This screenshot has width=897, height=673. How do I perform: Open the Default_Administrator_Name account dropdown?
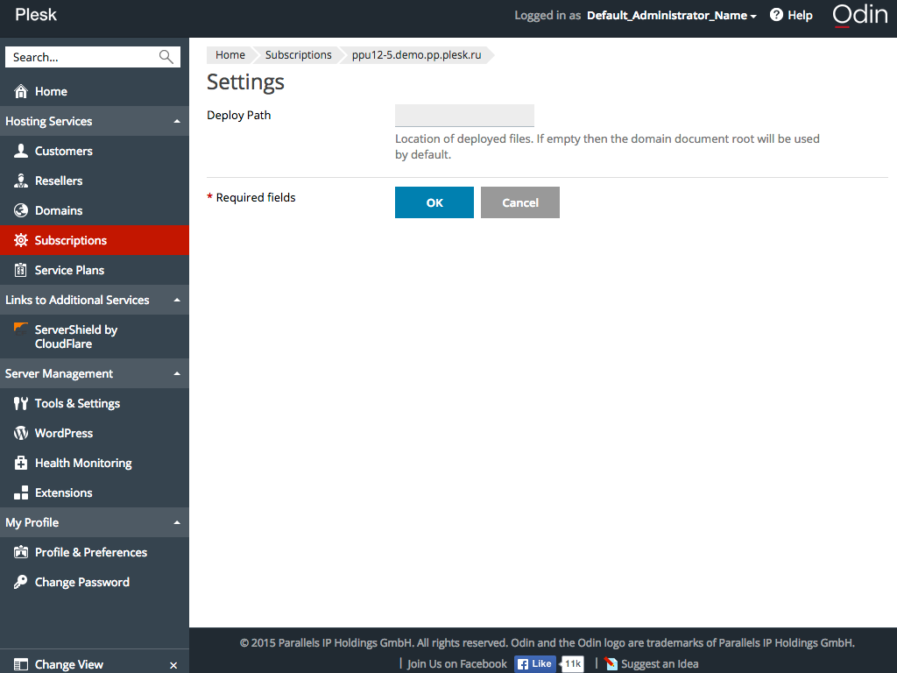671,15
